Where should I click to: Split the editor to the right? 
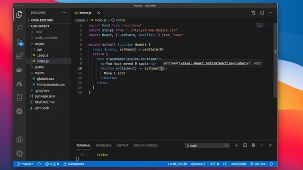tap(262, 13)
